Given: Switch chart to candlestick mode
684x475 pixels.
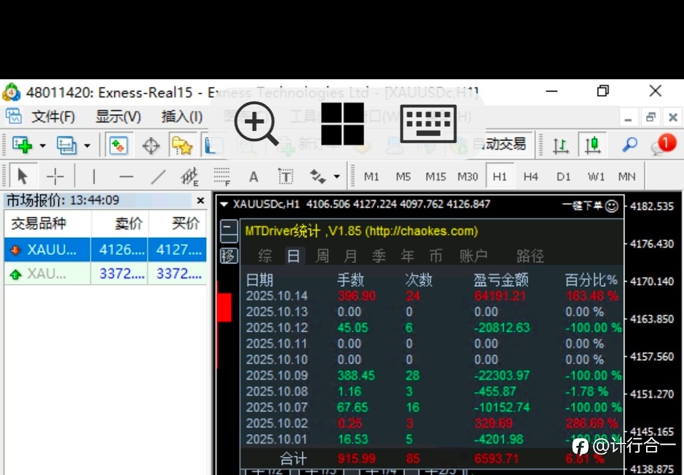Looking at the screenshot, I should 592,145.
